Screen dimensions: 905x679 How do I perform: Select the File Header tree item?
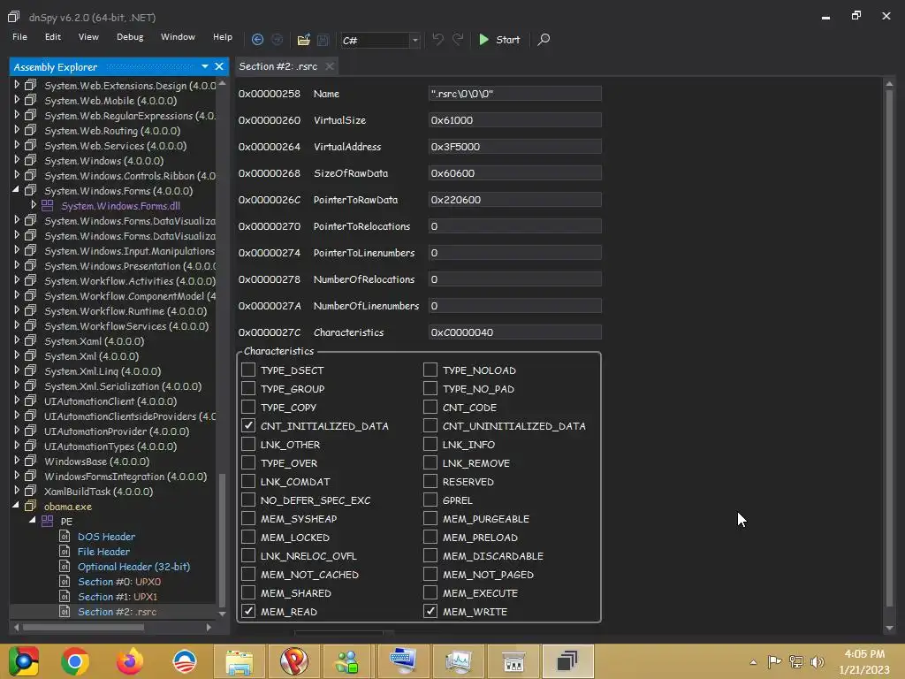tap(104, 552)
